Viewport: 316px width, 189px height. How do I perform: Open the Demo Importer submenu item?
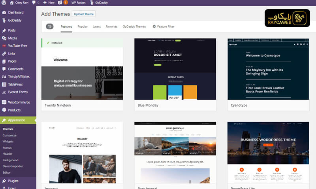13,166
